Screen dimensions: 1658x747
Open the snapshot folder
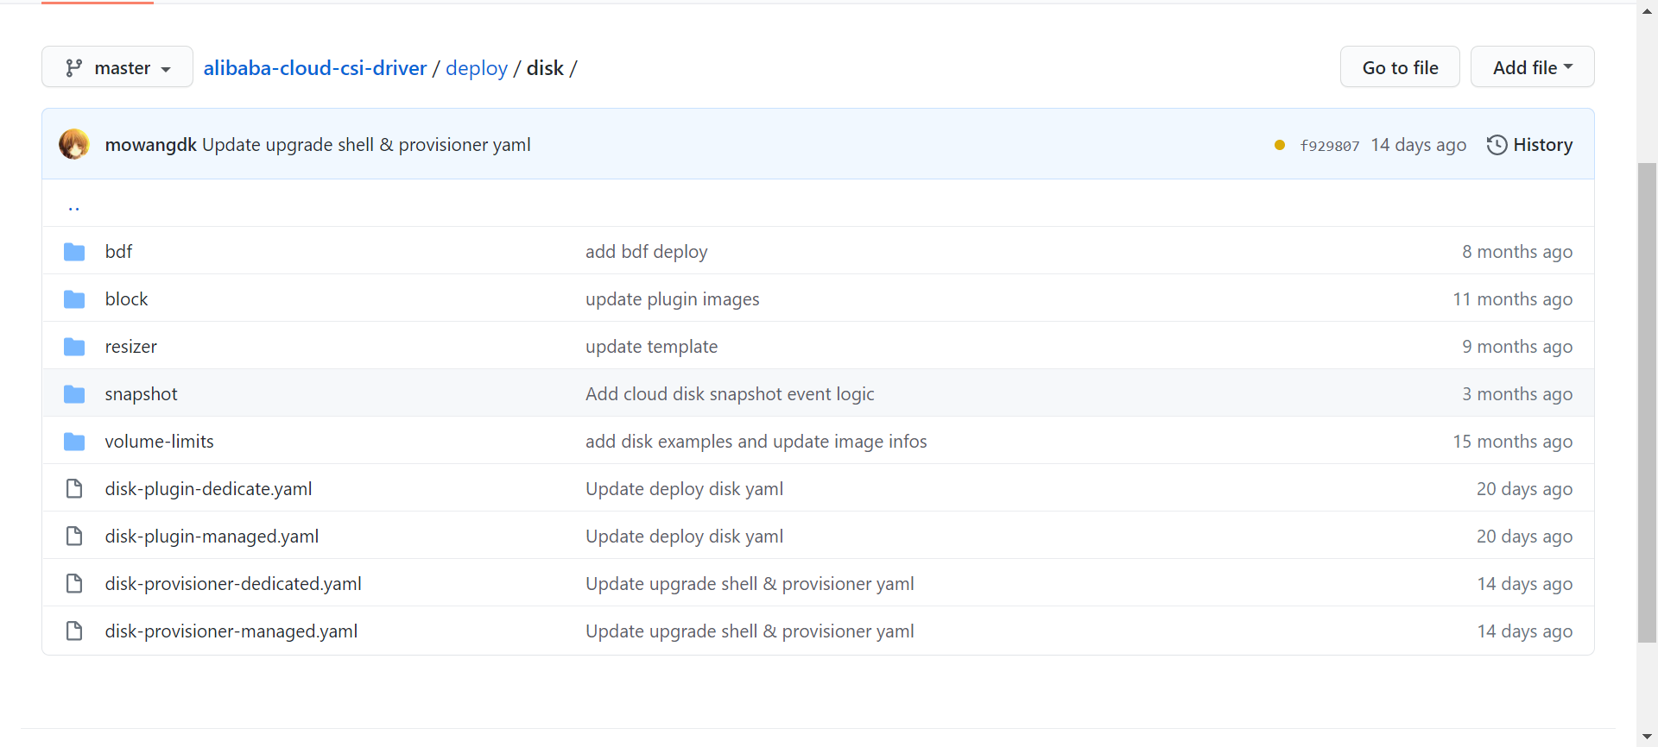click(x=141, y=393)
